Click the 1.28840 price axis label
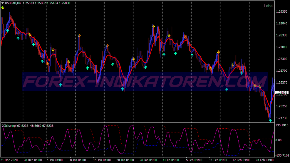The height and width of the screenshot is (163, 290). 281,23
